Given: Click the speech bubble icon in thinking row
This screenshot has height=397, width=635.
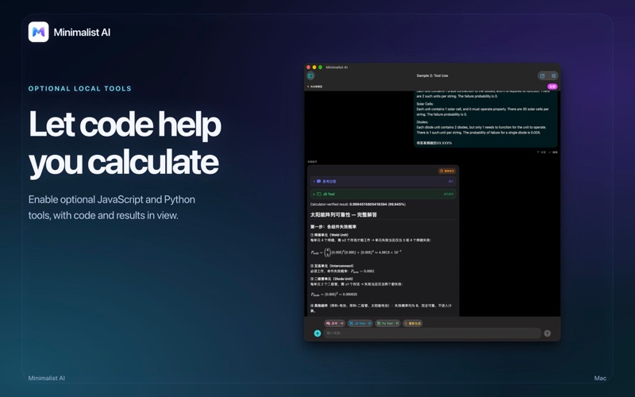Looking at the screenshot, I should tap(319, 182).
